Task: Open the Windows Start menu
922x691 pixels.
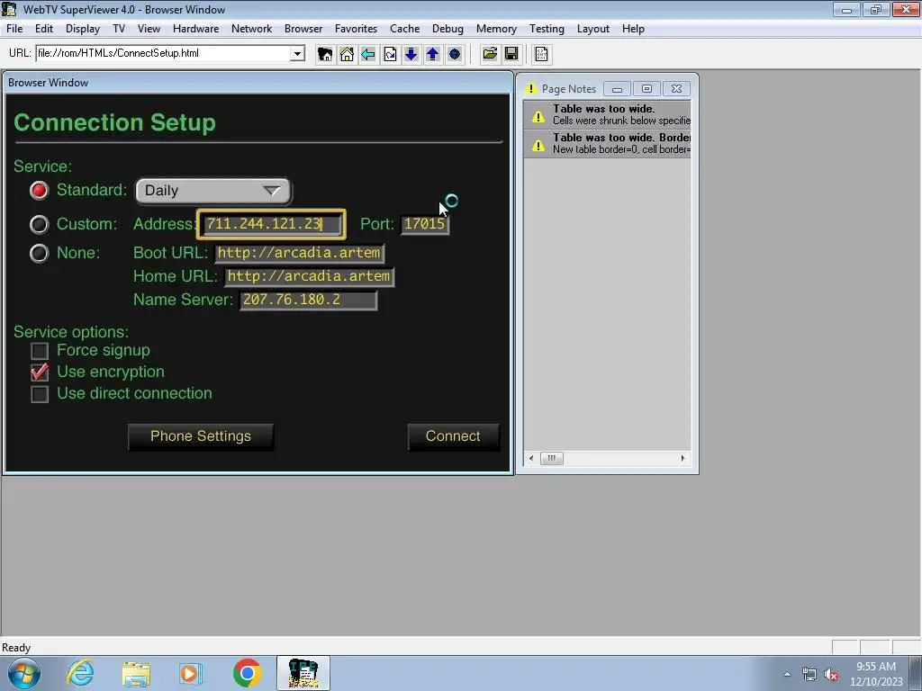Action: point(24,673)
